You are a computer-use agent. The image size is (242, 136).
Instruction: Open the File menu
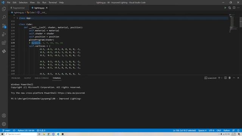point(9,3)
